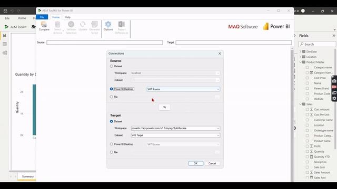Open Source Workspace localhost dropdown

(175, 73)
